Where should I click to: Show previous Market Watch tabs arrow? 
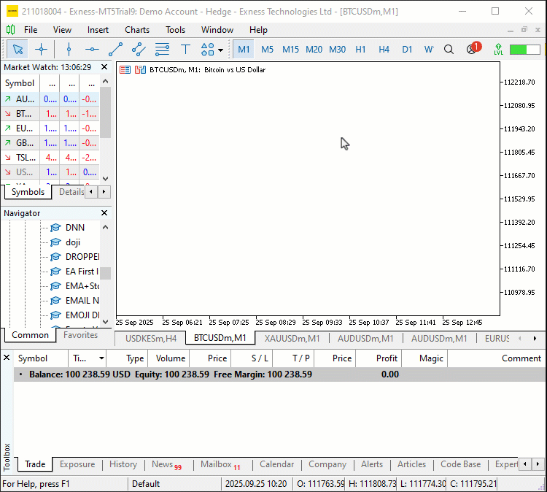click(x=91, y=192)
